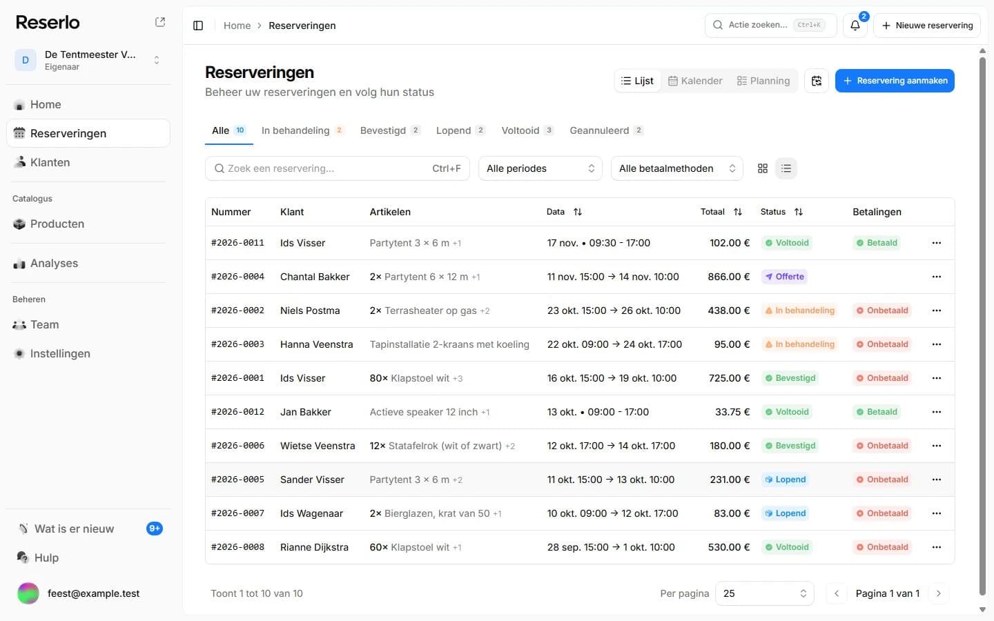Open the three-dot menu for #2026-0002

tap(937, 310)
